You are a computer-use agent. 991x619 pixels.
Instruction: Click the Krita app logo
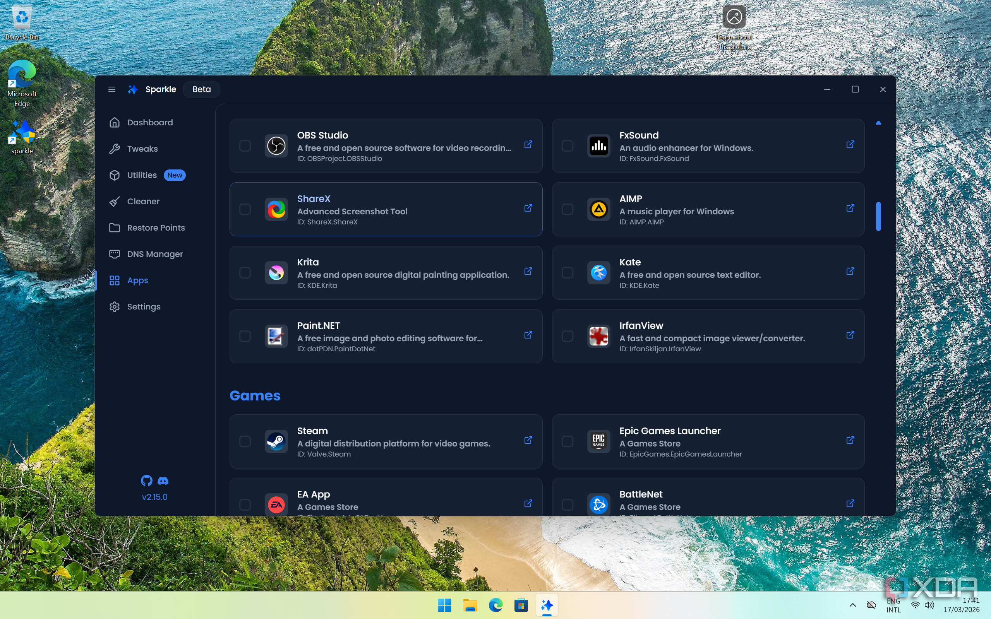276,273
